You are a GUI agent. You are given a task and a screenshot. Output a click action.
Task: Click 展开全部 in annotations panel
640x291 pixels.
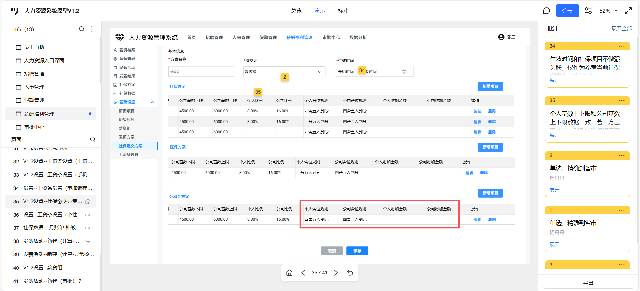(x=621, y=29)
